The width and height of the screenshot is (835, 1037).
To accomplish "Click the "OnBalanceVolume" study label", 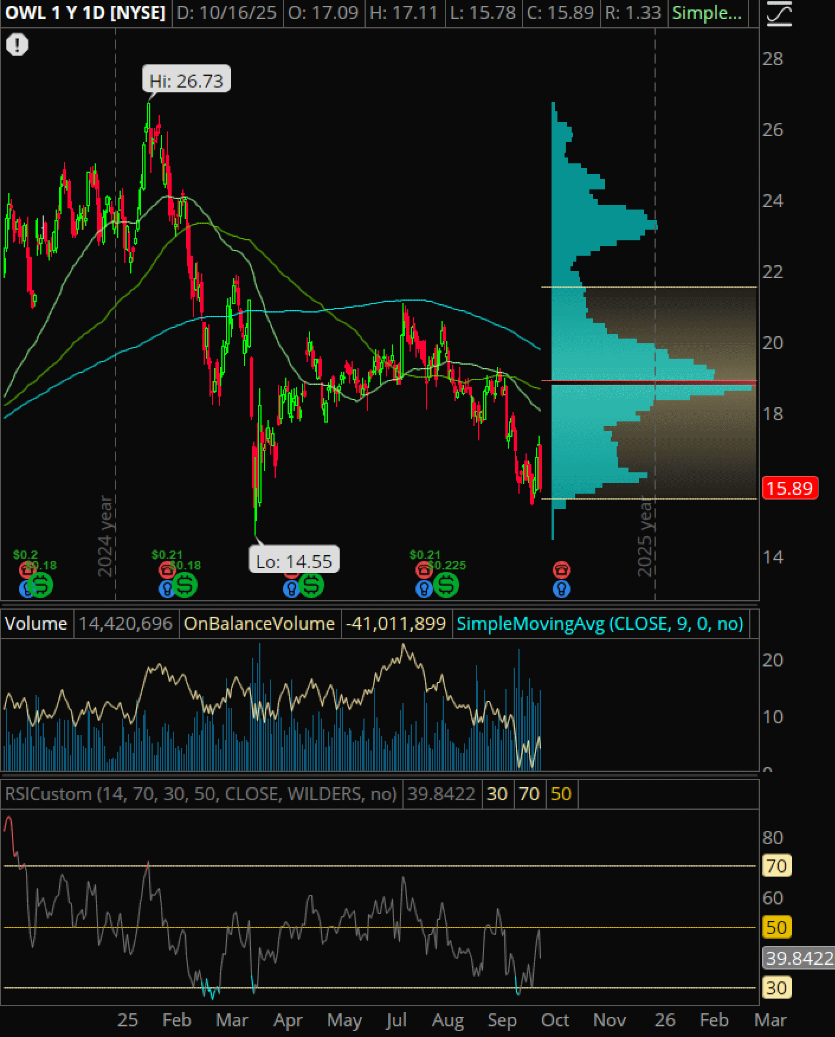I will (259, 623).
